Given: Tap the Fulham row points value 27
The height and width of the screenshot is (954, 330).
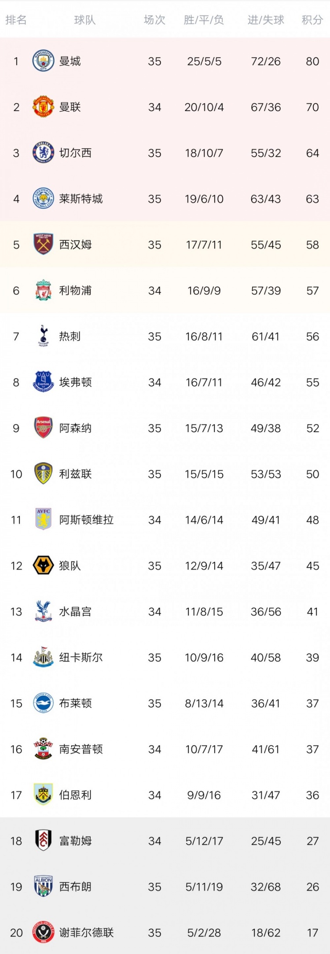Looking at the screenshot, I should coord(312,841).
